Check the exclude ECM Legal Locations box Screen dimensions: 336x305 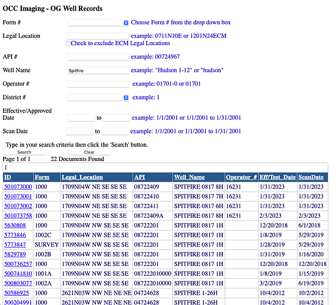point(67,44)
